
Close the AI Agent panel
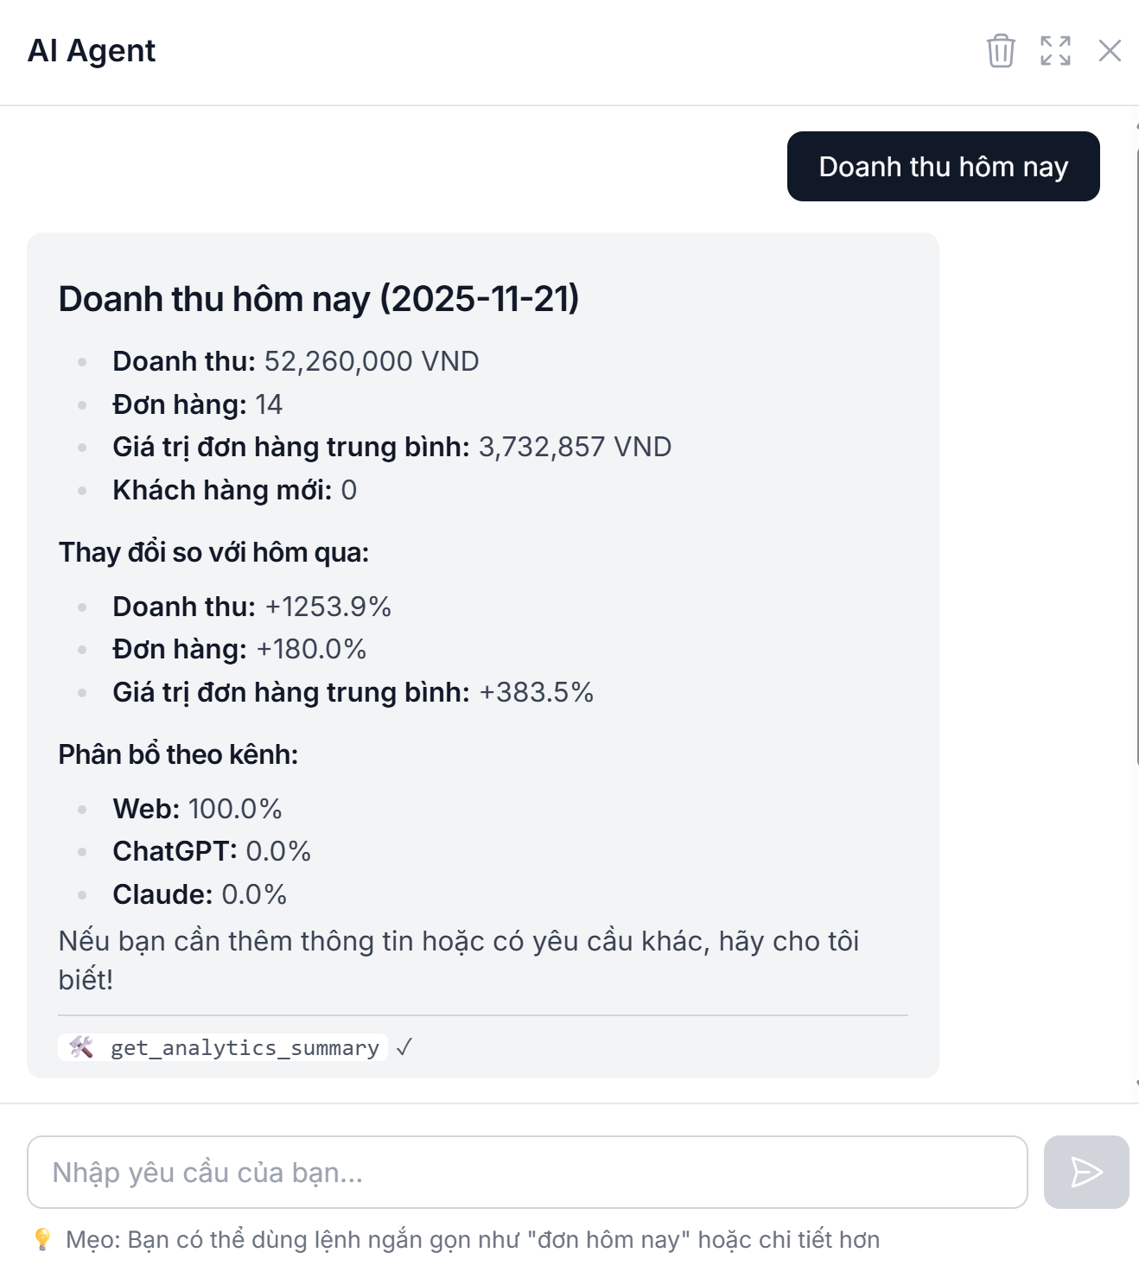coord(1110,51)
